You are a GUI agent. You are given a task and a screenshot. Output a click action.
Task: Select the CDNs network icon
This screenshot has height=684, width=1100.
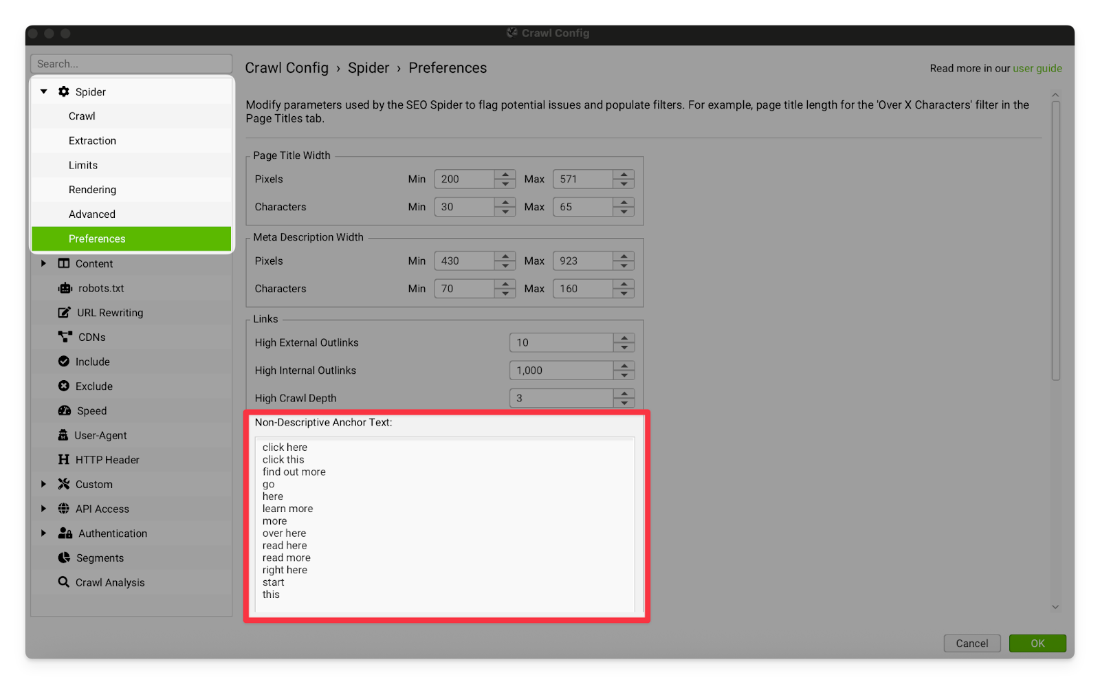point(65,337)
